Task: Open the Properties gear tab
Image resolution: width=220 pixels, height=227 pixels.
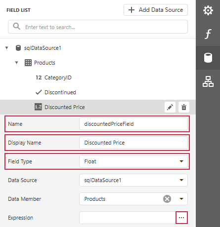Action: point(208,10)
